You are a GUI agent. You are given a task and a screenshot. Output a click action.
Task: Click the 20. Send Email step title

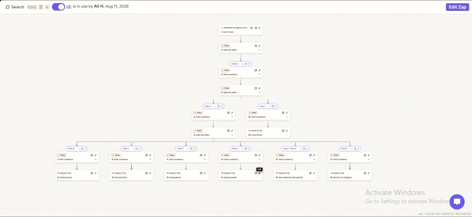(x=255, y=135)
